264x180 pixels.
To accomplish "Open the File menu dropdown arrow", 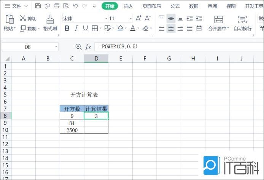I will (26, 6).
